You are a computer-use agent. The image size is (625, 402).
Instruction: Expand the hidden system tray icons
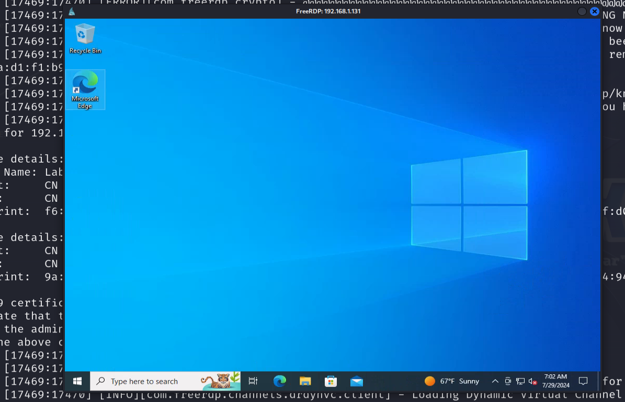(x=495, y=381)
